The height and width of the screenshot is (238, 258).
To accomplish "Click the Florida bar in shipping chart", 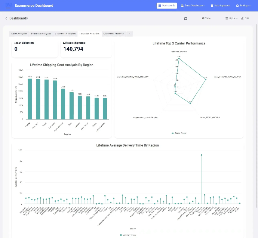I will coord(30,99).
